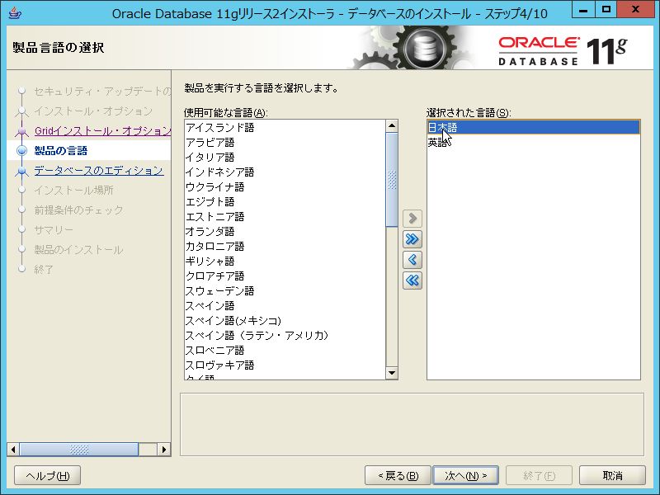Select エストニア語 in available languages

[285, 216]
